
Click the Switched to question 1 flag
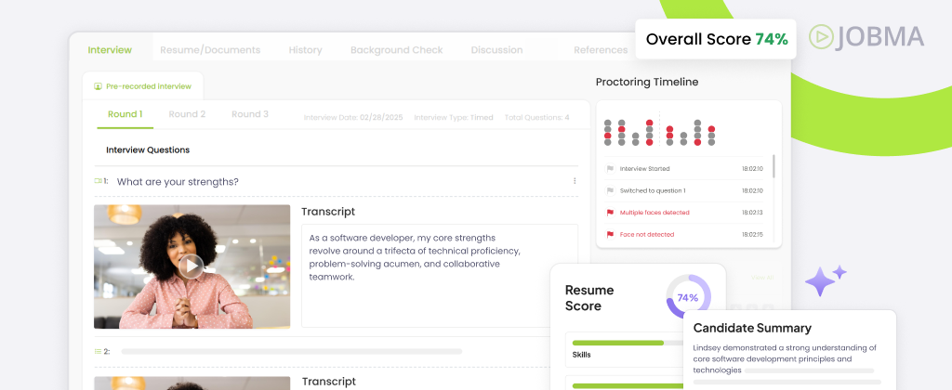[x=610, y=190]
